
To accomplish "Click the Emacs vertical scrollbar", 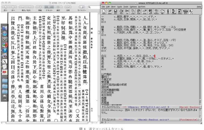I will 200,60.
